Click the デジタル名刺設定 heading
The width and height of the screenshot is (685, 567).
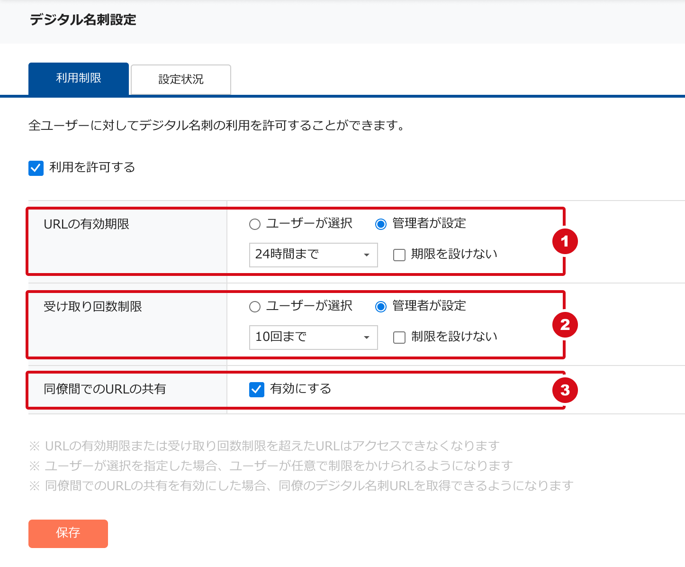pyautogui.click(x=83, y=20)
